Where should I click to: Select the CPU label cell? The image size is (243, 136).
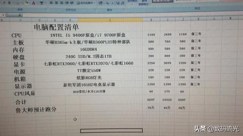point(16,36)
